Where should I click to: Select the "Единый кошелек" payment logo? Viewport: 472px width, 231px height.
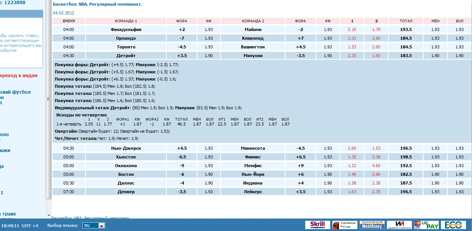tap(399, 225)
